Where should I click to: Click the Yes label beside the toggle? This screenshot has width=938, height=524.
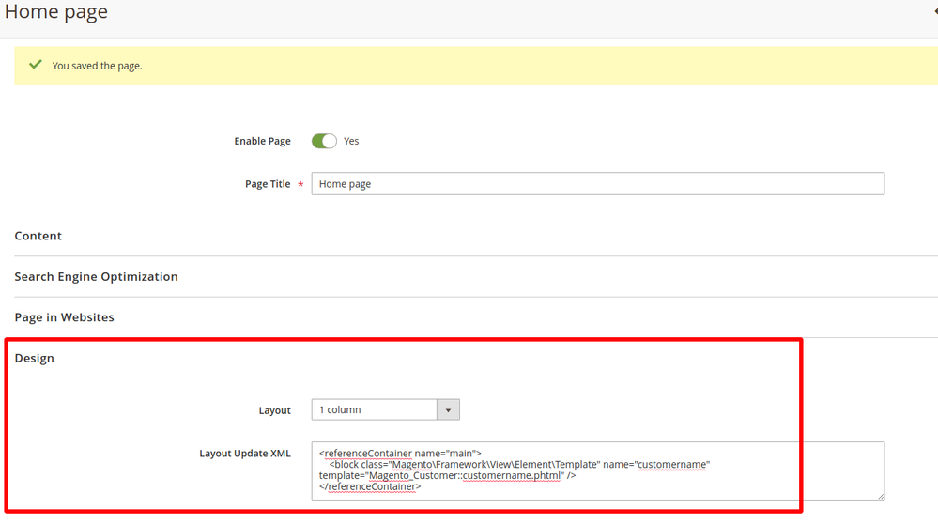pos(351,141)
